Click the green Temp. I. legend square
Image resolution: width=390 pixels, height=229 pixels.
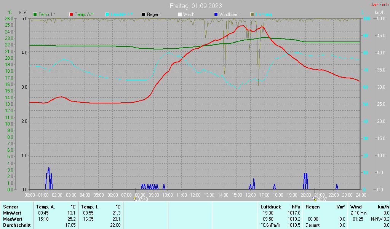[35, 14]
